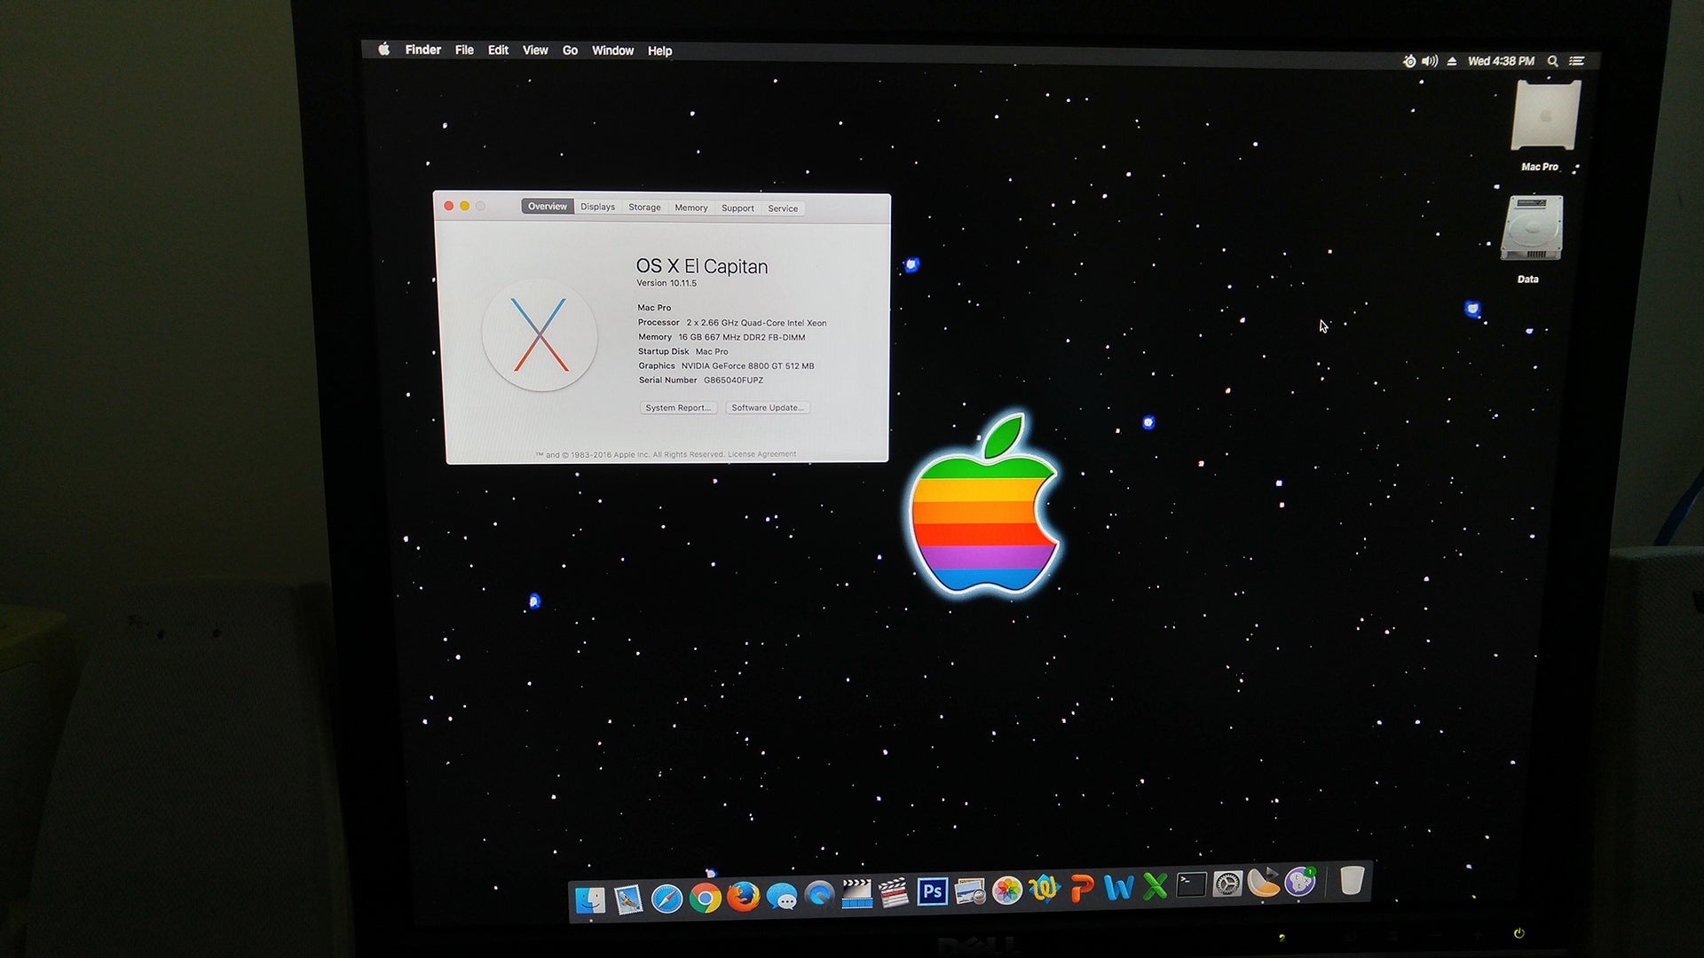Image resolution: width=1704 pixels, height=958 pixels.
Task: Switch to the Support tab
Action: 738,208
